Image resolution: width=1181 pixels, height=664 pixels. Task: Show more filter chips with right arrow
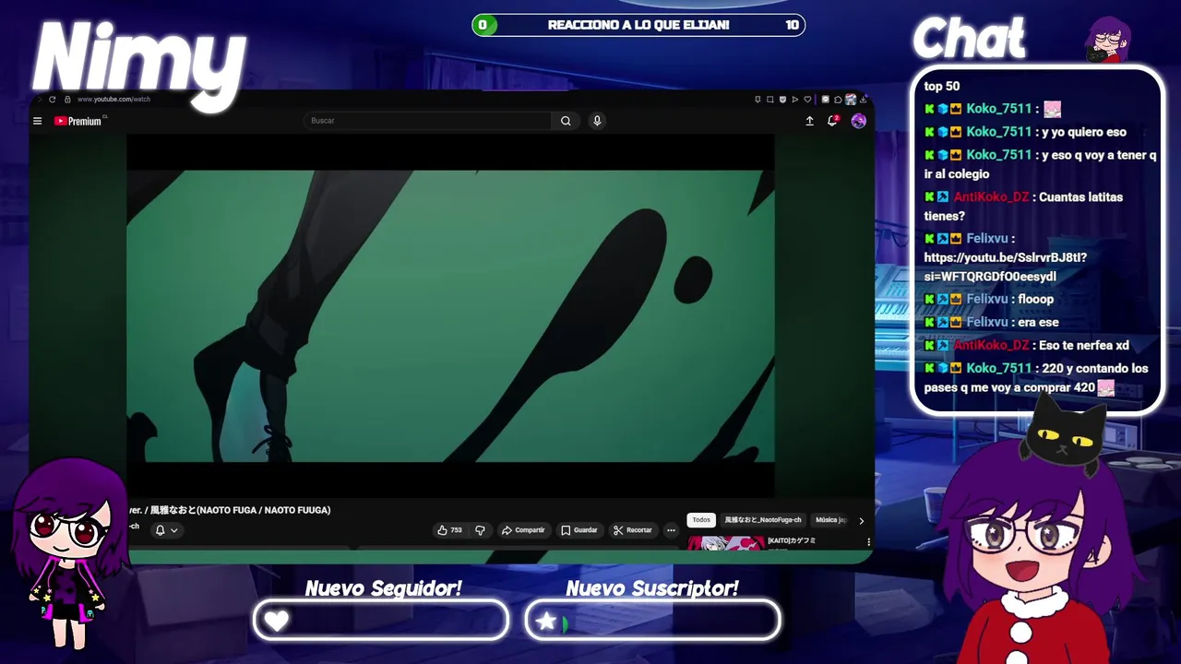(x=861, y=520)
